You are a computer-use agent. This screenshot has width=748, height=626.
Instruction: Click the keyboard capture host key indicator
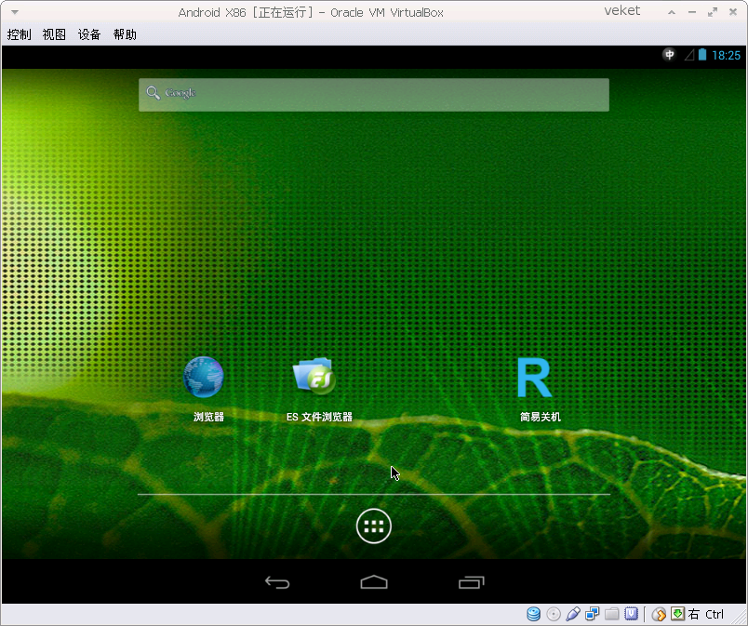click(678, 614)
